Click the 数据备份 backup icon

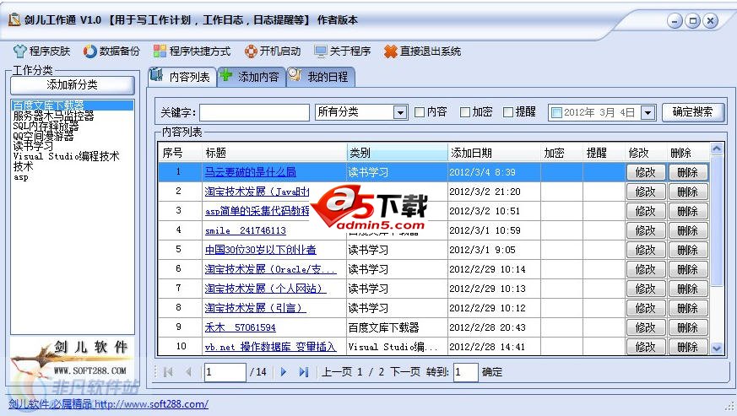click(89, 51)
